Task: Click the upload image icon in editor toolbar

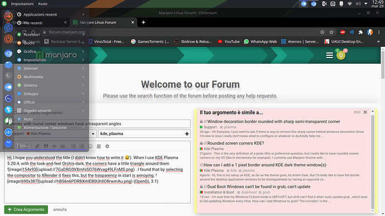Action: click(62, 146)
